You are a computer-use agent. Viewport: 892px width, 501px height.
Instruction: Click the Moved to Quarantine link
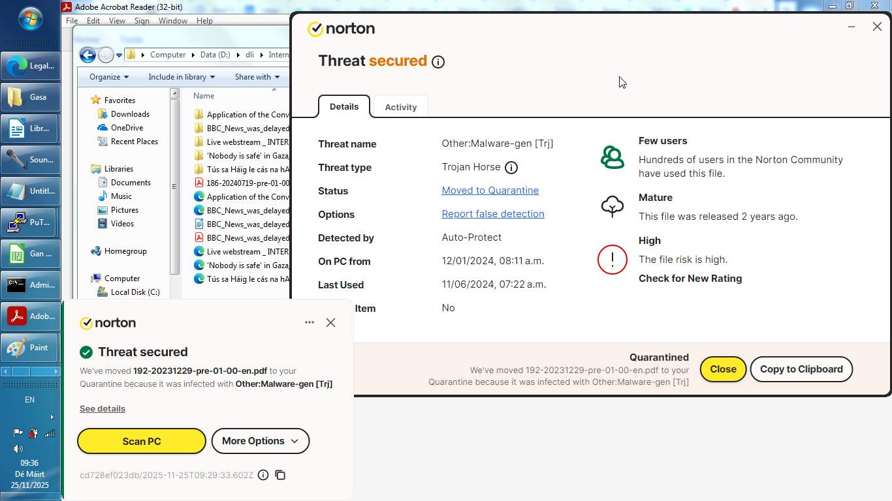[490, 190]
